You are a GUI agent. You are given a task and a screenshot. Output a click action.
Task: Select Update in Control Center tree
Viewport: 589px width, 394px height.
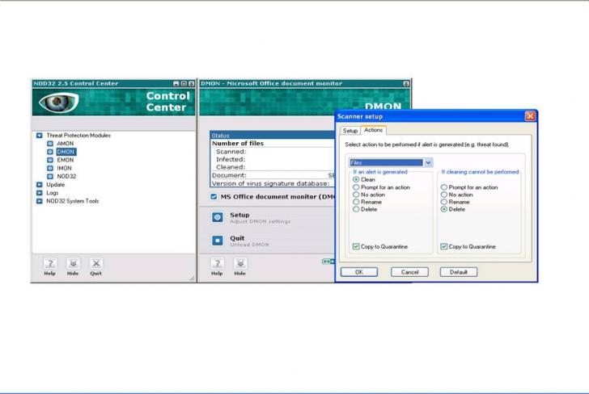(56, 185)
